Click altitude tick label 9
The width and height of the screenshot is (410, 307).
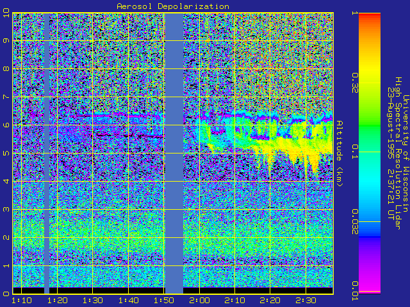coord(6,40)
